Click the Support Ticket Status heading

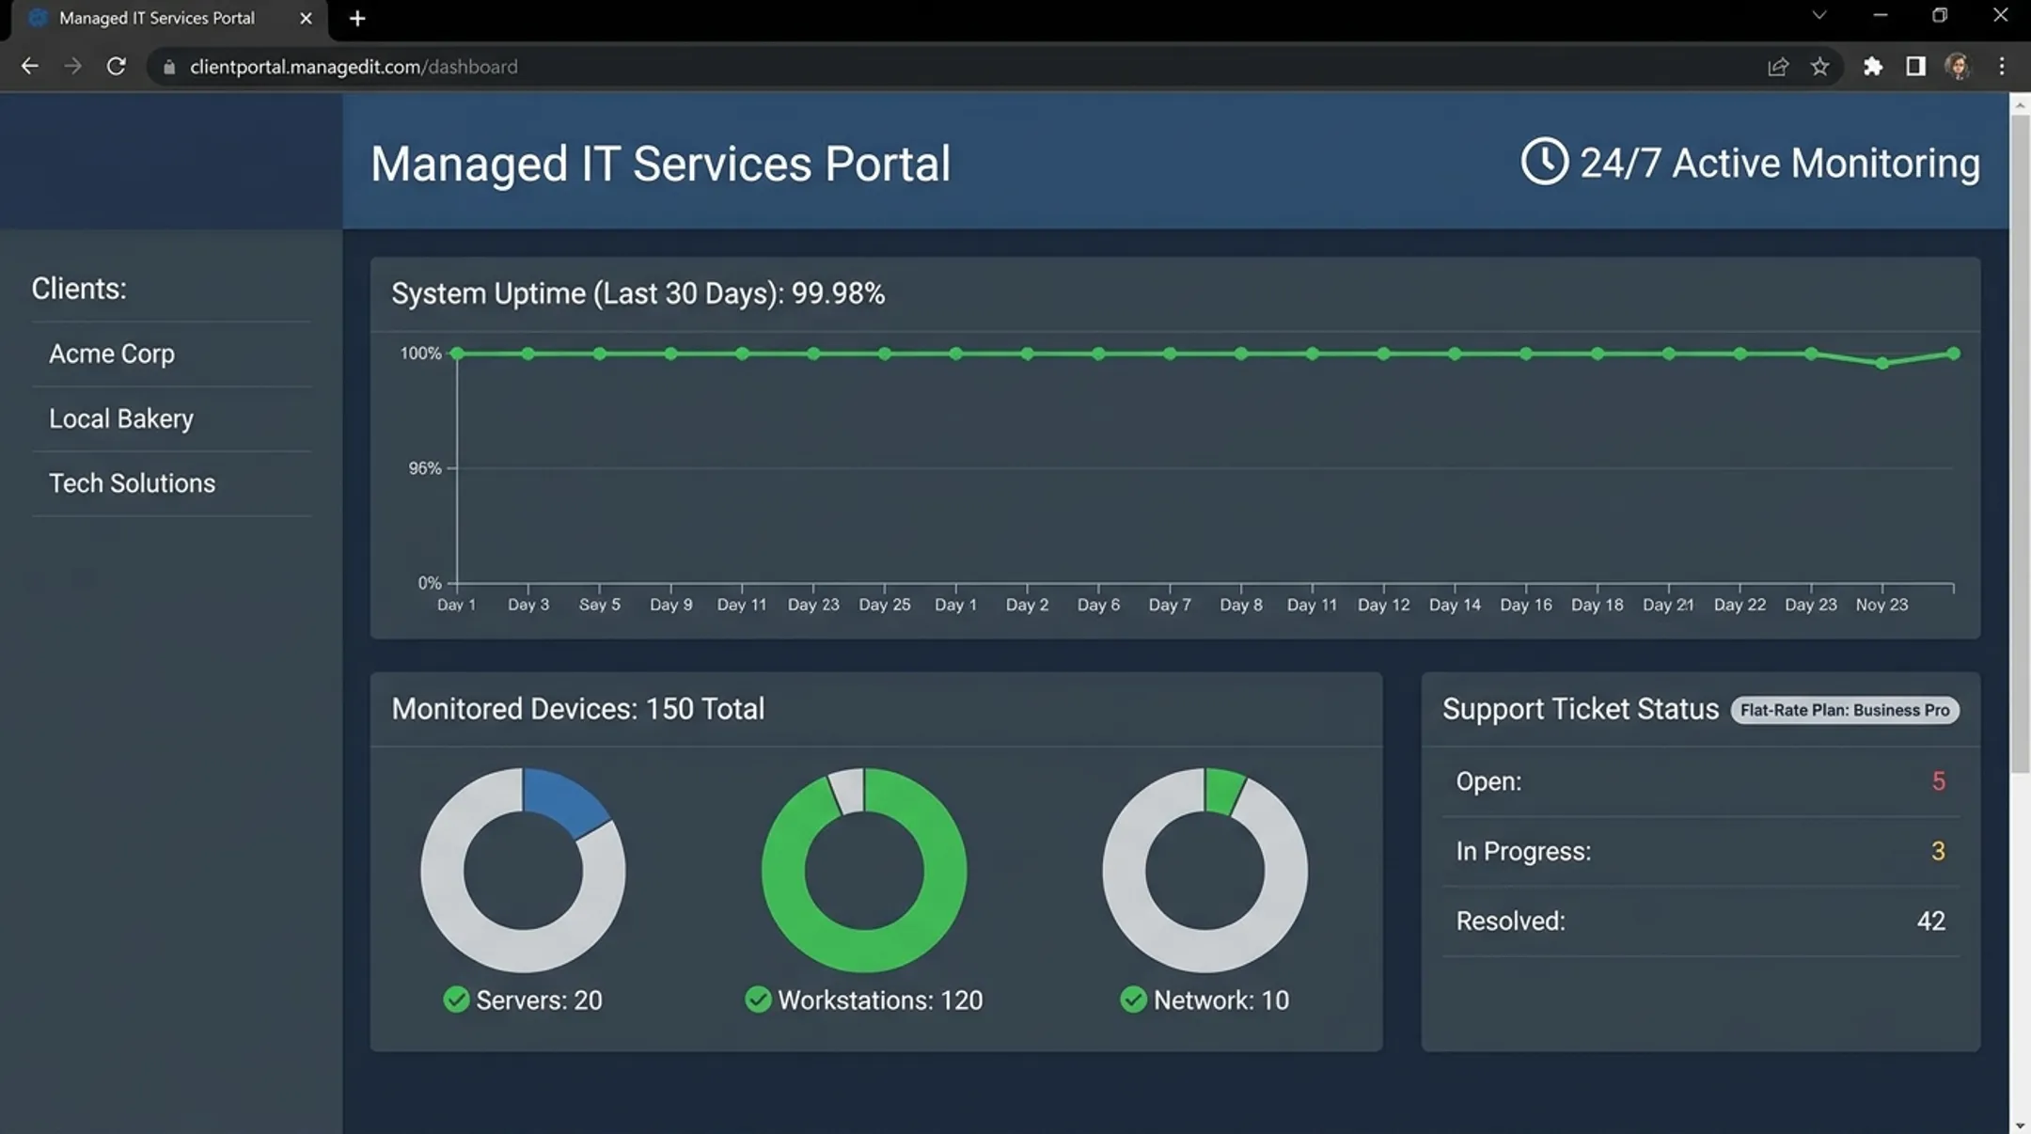point(1580,709)
